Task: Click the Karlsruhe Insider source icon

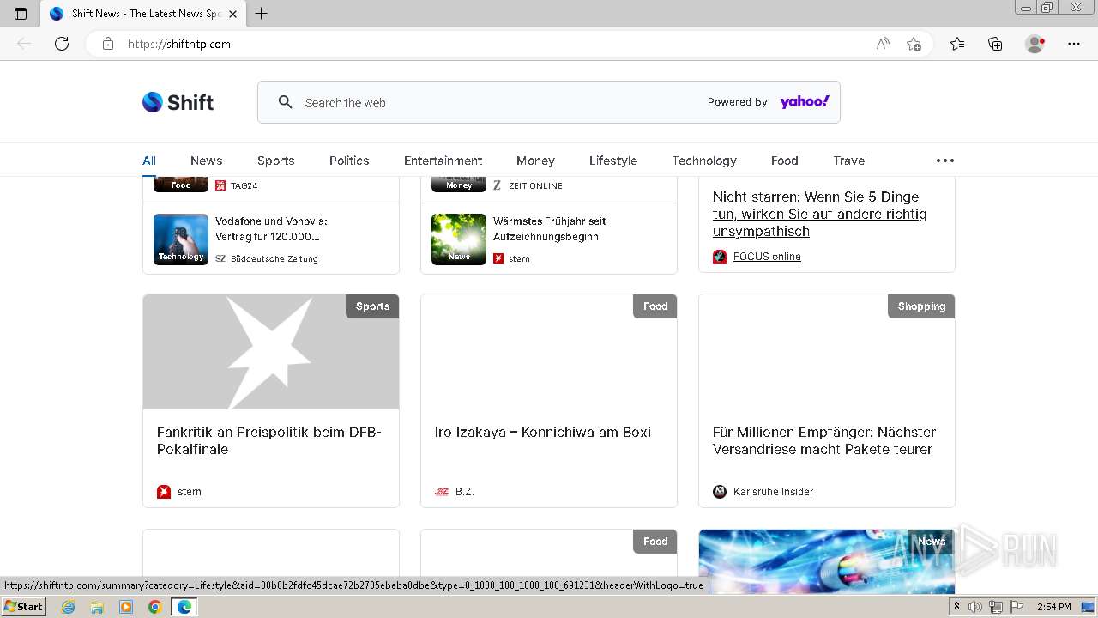Action: (x=720, y=492)
